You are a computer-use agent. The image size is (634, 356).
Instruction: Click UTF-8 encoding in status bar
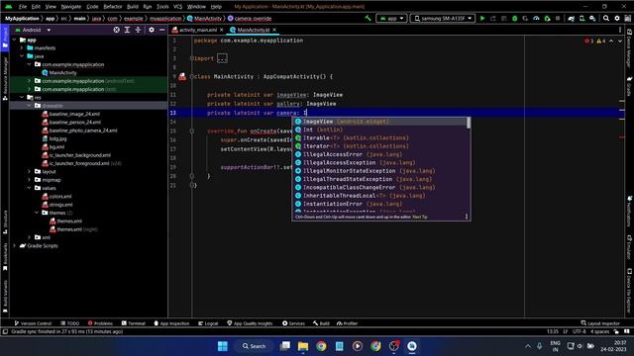coord(579,331)
